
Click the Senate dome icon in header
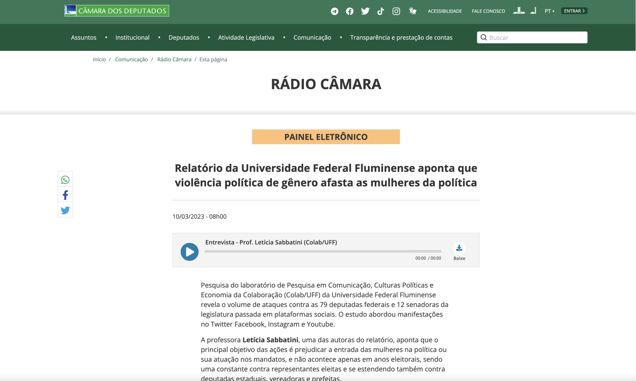pyautogui.click(x=534, y=10)
